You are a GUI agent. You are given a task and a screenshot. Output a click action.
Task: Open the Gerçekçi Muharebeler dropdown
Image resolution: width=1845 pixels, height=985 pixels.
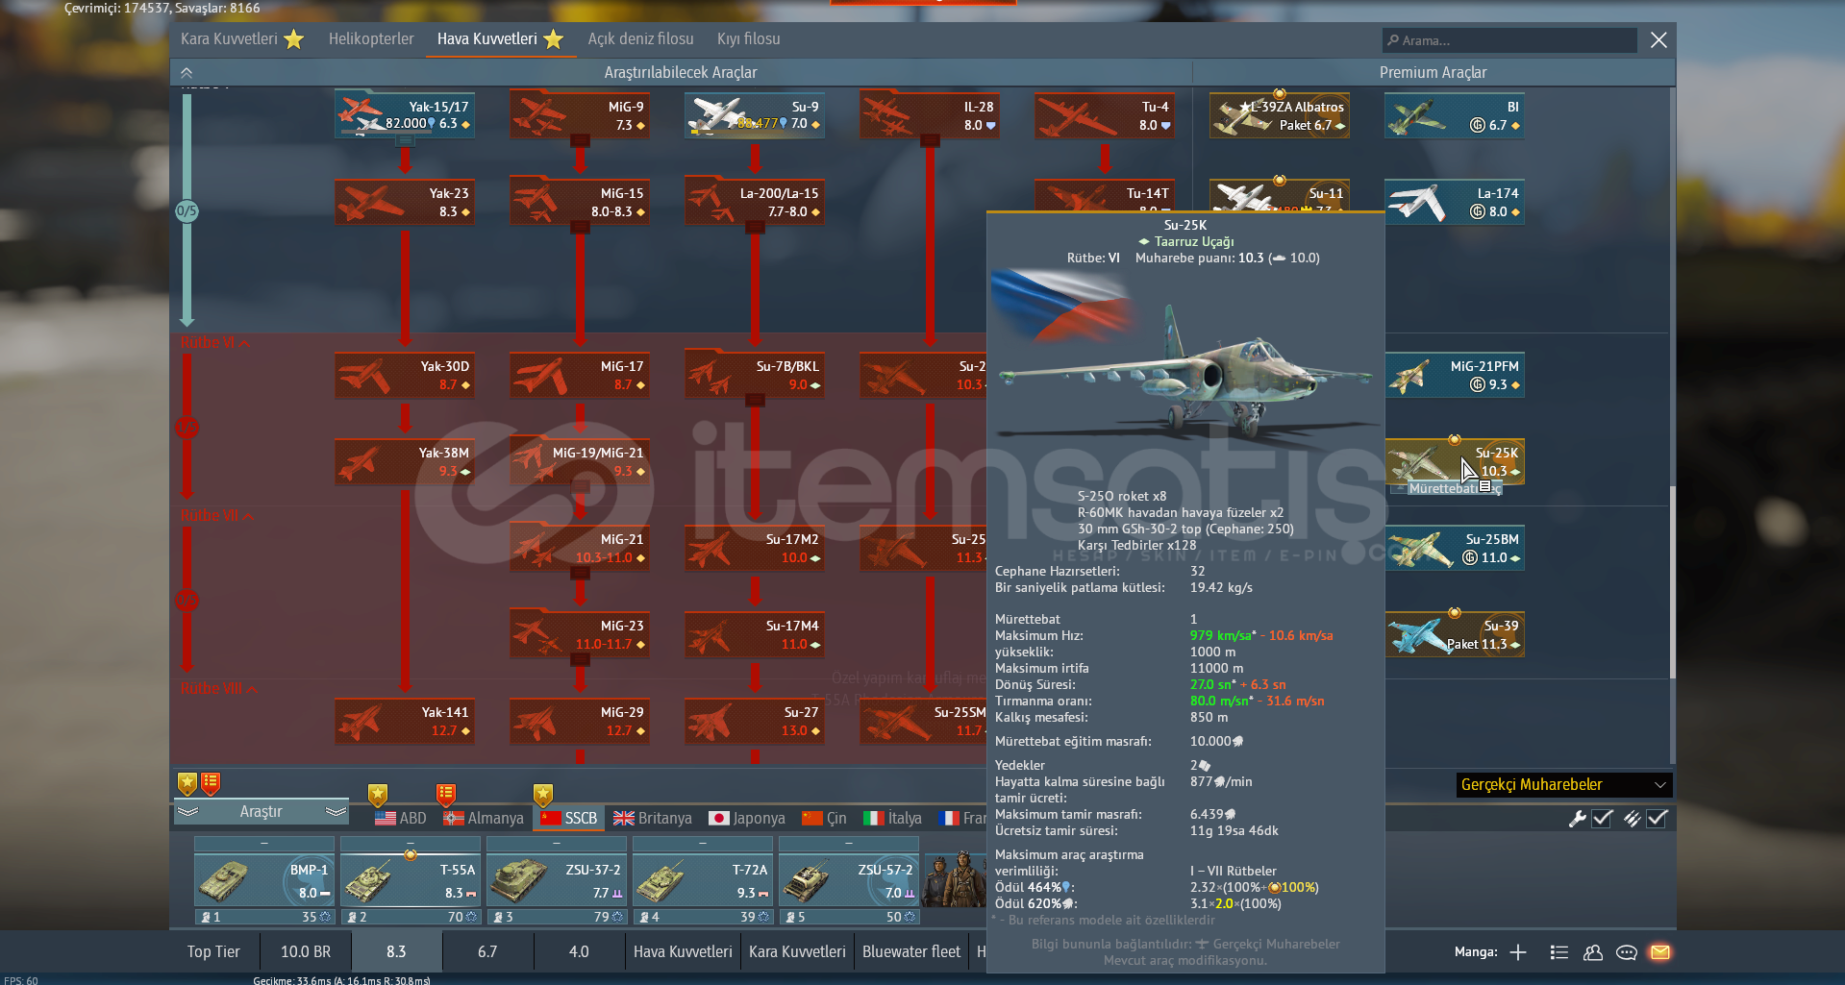1563,785
